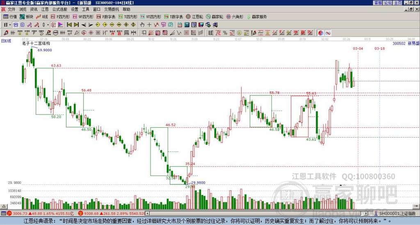This screenshot has width=420, height=225.
Task: Open the 公式选股 menu
Action: (x=59, y=9)
